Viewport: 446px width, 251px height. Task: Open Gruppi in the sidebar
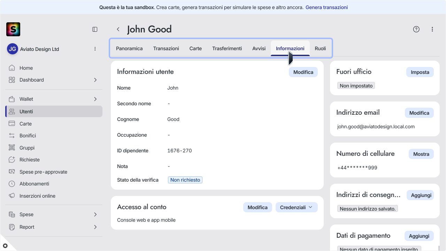point(54,148)
